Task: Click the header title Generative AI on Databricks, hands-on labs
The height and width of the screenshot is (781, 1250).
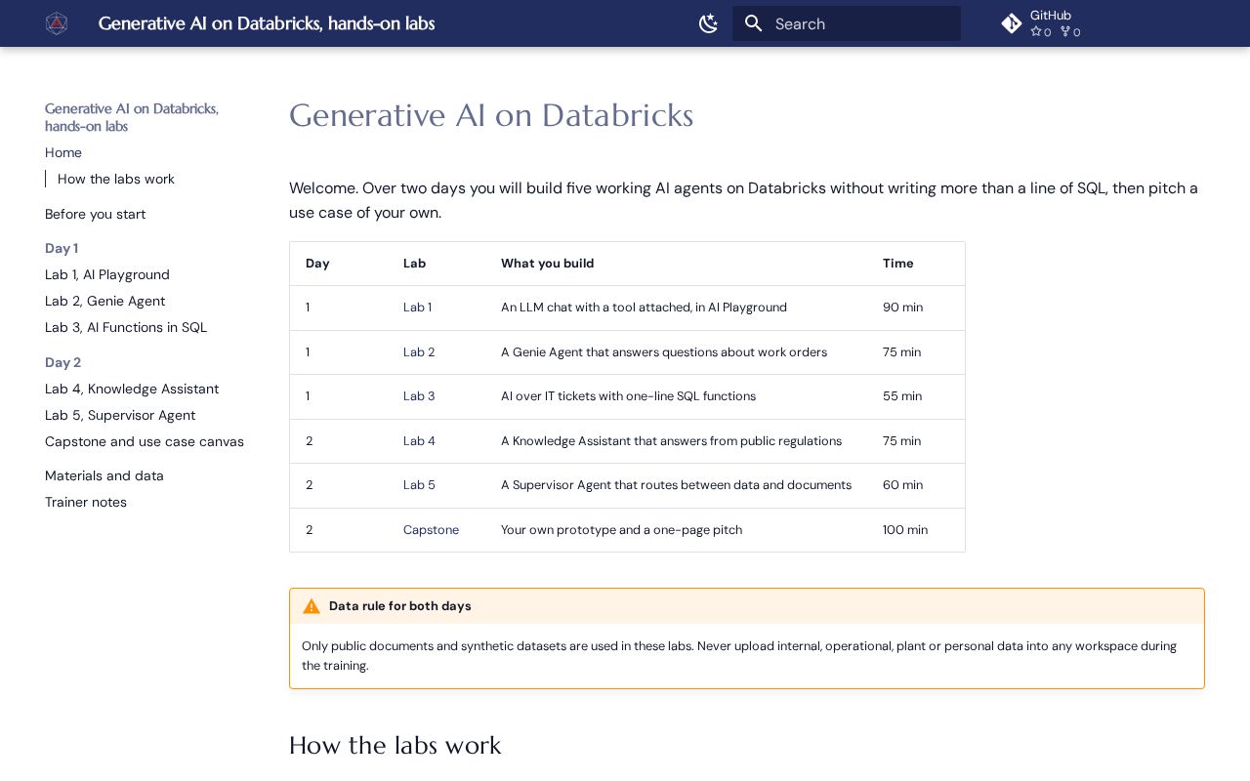Action: point(267,23)
